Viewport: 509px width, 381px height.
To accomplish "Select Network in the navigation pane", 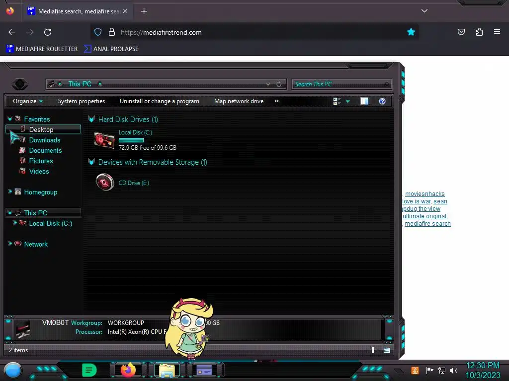I will click(36, 244).
